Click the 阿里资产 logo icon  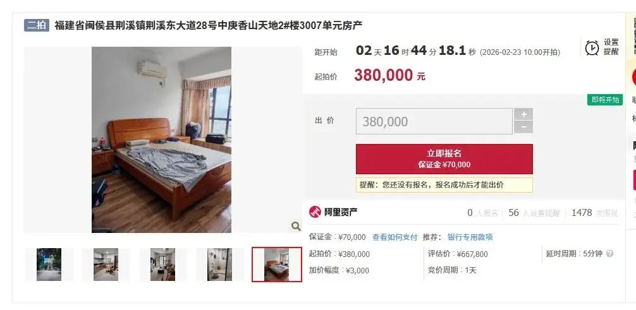(x=315, y=212)
